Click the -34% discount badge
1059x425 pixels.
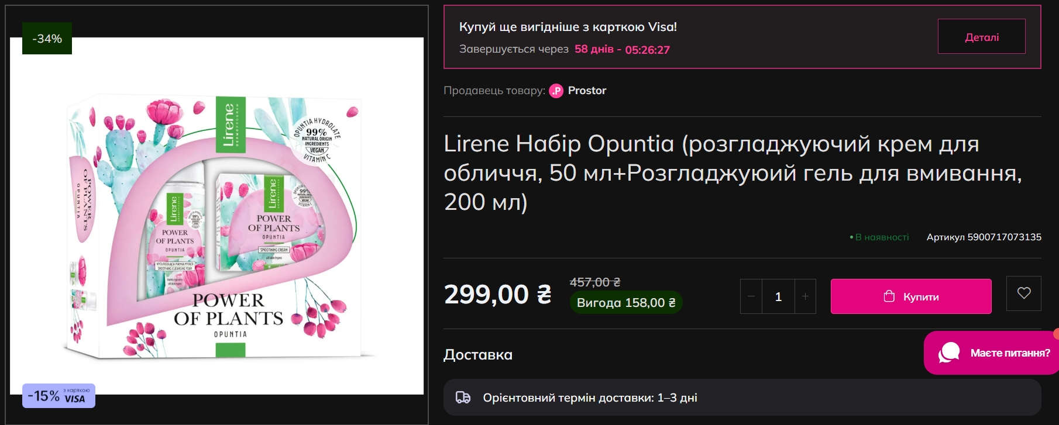click(x=47, y=39)
